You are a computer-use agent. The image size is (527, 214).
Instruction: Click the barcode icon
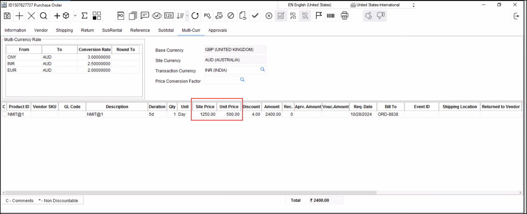[x=331, y=16]
